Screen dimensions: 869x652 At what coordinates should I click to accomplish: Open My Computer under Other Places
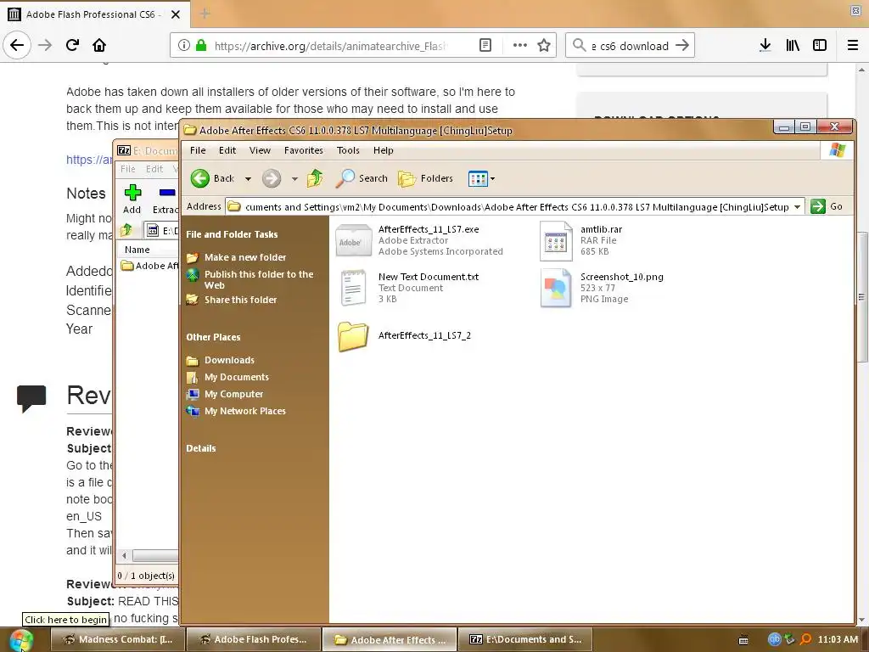click(234, 394)
